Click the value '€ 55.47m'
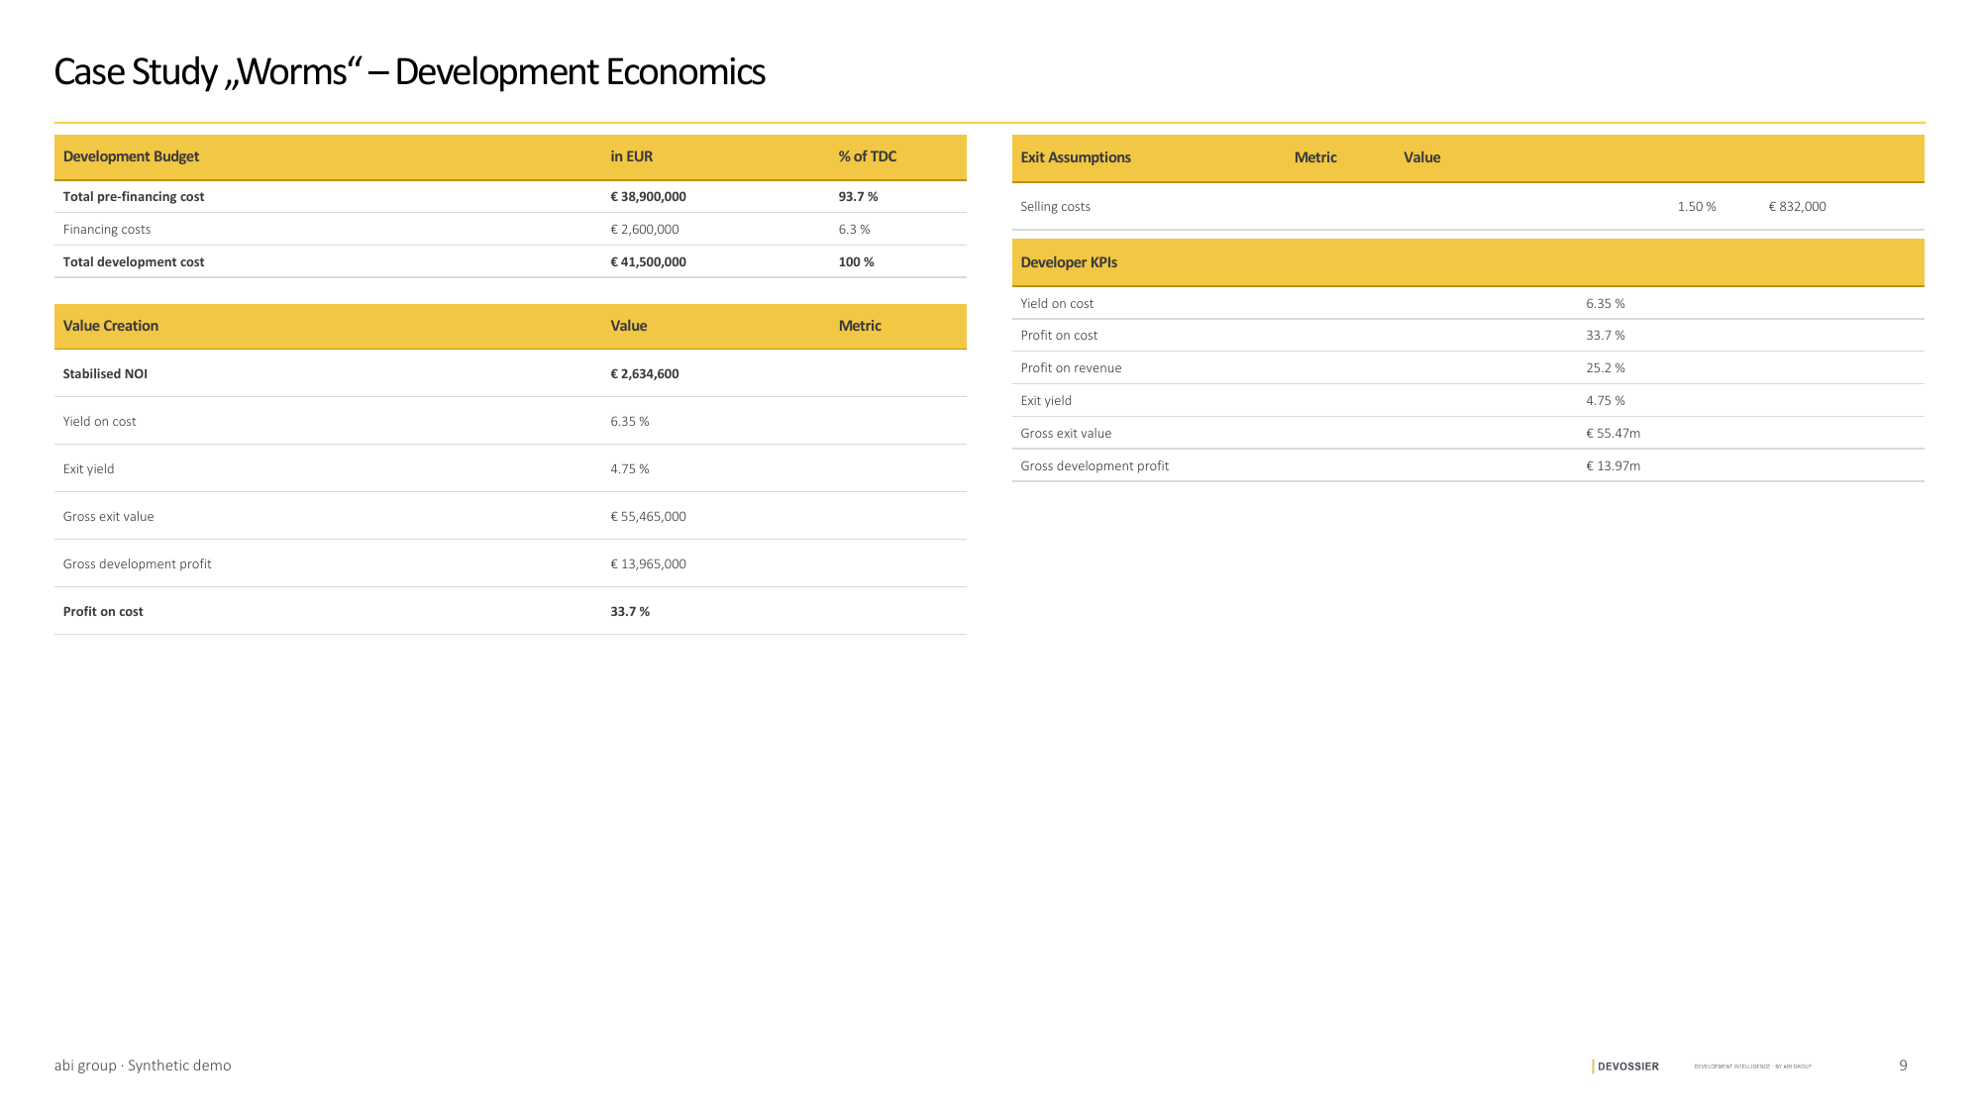The image size is (1981, 1114). click(1613, 434)
